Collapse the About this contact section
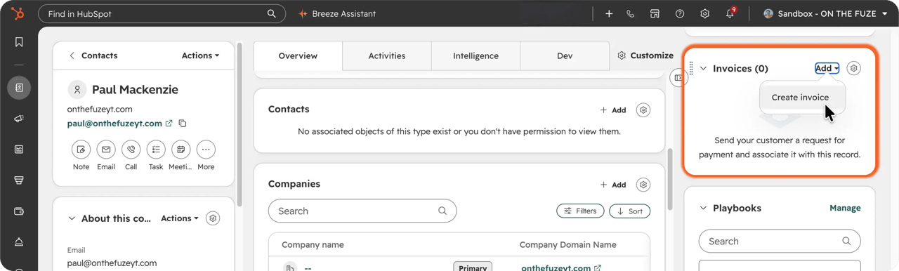 (x=72, y=218)
